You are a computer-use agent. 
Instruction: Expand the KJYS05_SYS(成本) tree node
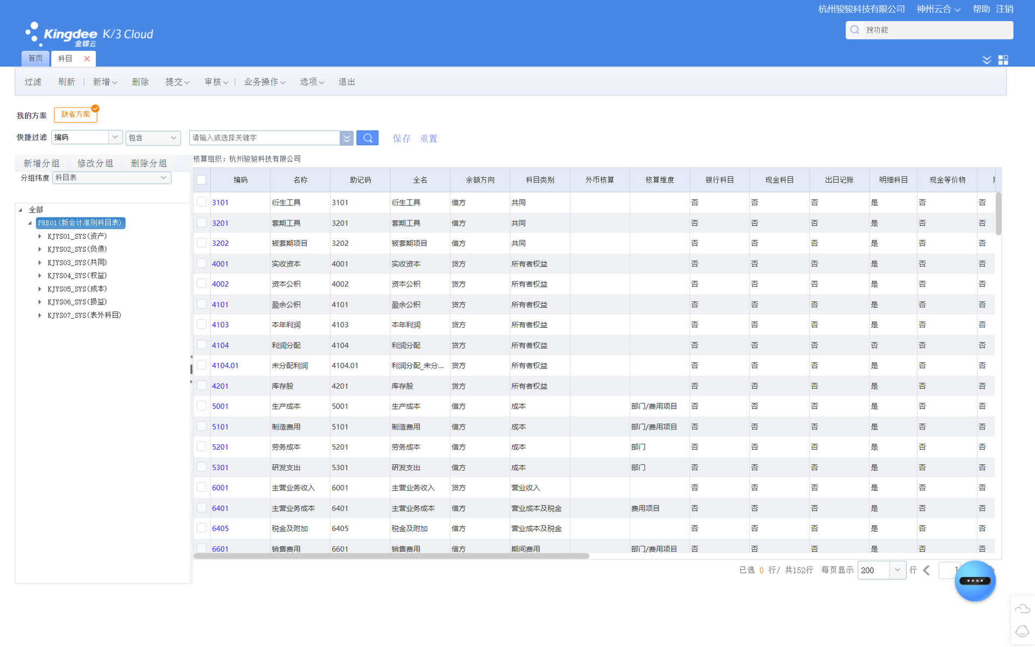pyautogui.click(x=39, y=289)
